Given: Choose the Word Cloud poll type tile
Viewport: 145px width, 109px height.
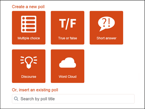Looking at the screenshot, I should (68, 66).
